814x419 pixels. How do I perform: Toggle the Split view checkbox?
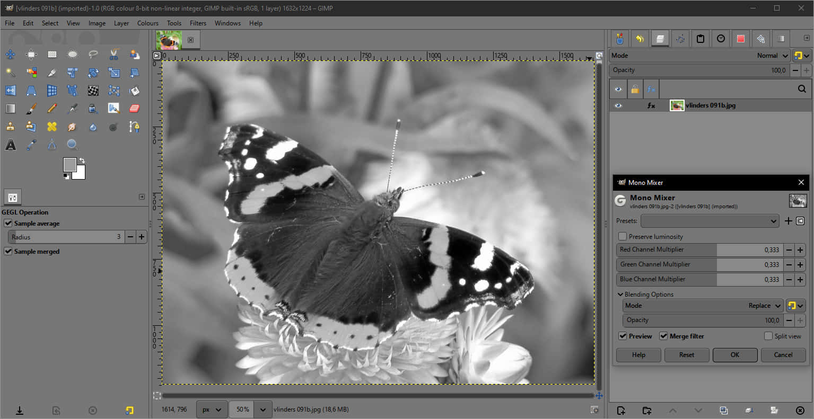pos(768,336)
